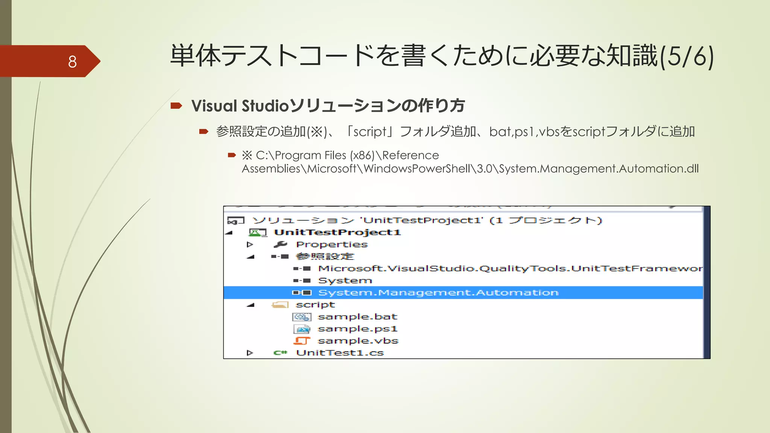Click the bullet text starting 参照設定の追加(※)
This screenshot has height=433, width=770.
tap(455, 132)
